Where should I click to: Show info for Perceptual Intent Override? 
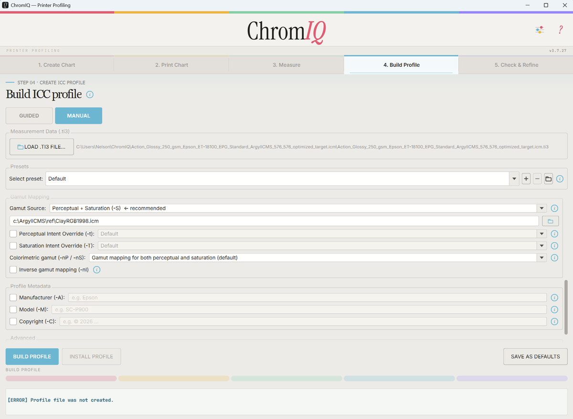554,234
